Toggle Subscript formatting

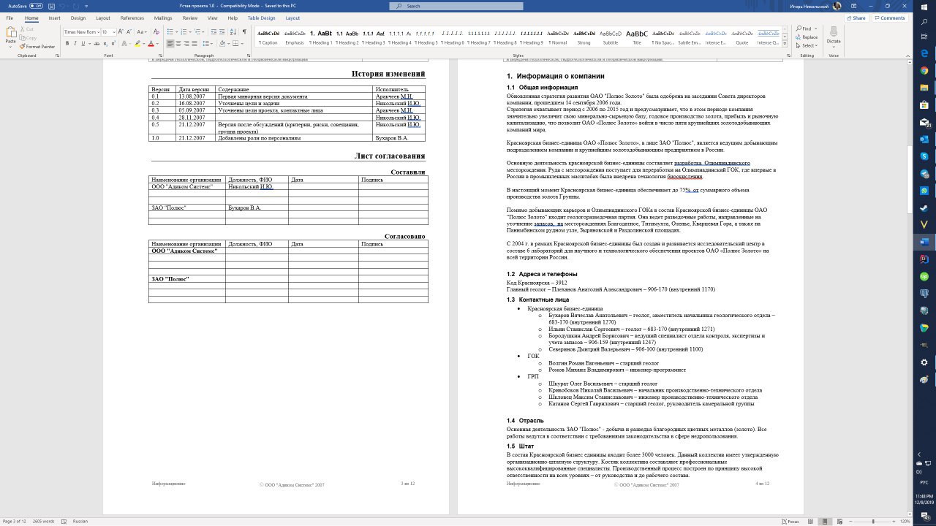pyautogui.click(x=105, y=44)
